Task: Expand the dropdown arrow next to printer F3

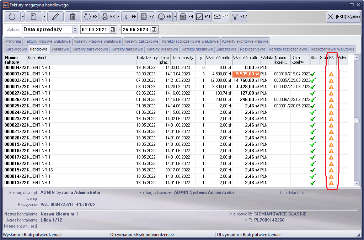Action: [x=118, y=17]
